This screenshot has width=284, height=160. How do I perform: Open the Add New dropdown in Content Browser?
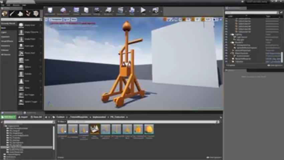pyautogui.click(x=8, y=117)
